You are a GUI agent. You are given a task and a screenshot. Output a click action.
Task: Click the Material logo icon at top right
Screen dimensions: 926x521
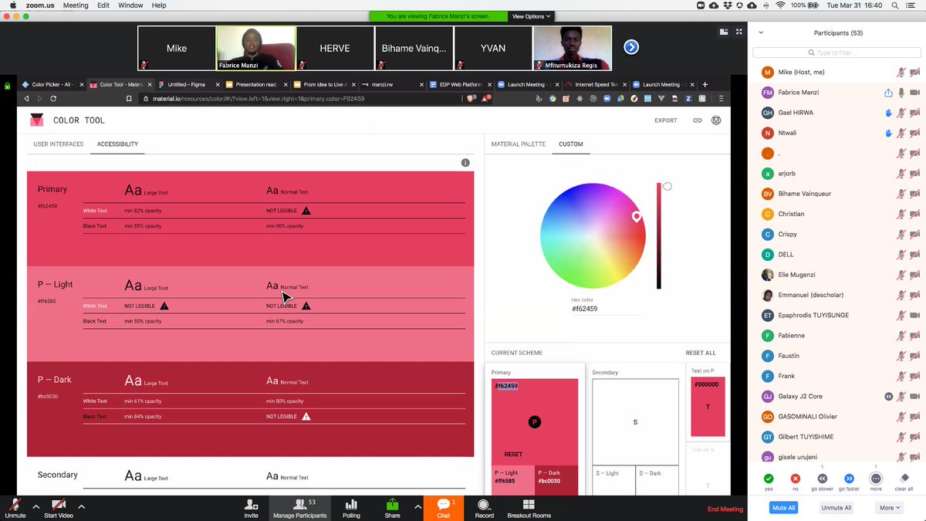point(716,120)
